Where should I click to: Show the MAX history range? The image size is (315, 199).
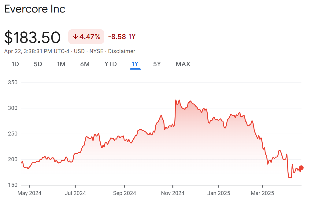tap(183, 64)
